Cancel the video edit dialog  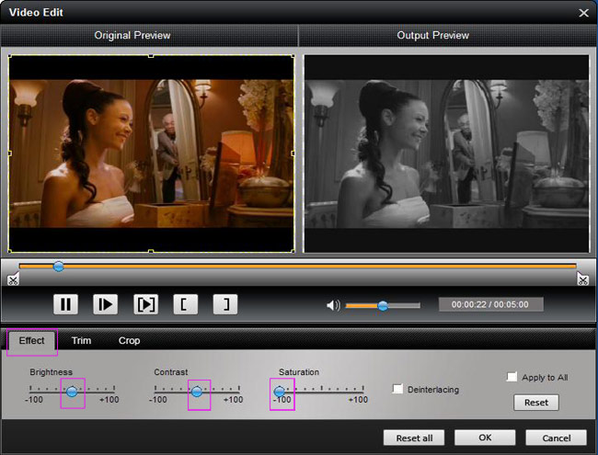coord(556,438)
